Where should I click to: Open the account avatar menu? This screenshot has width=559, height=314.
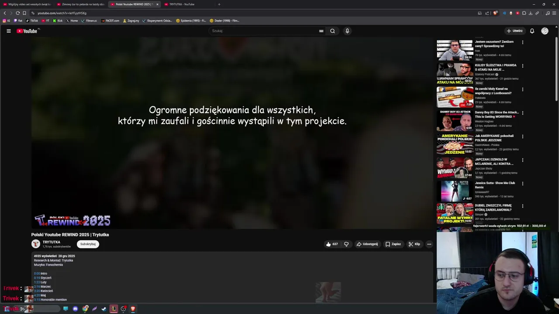click(545, 31)
